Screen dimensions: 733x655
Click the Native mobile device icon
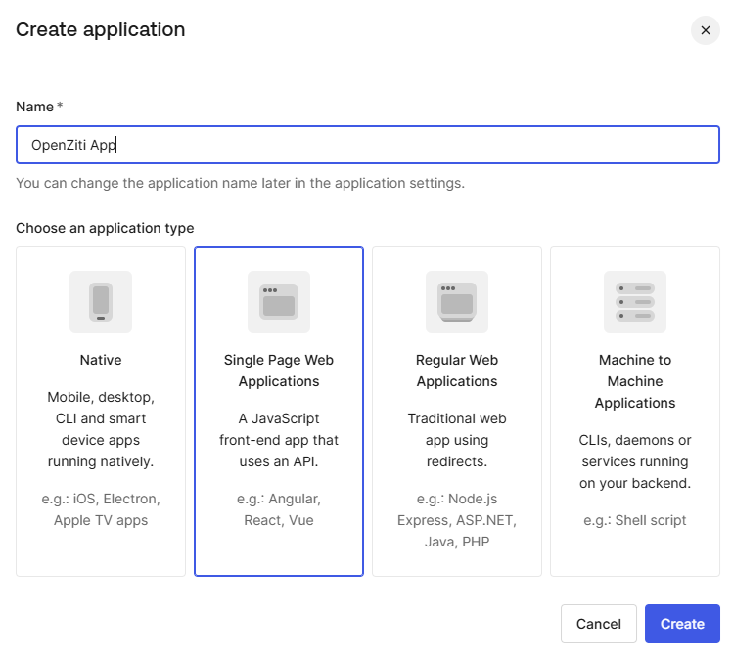tap(101, 301)
